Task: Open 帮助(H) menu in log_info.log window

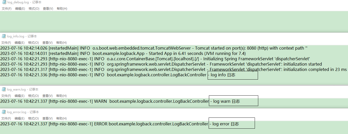Action: pos(61,43)
